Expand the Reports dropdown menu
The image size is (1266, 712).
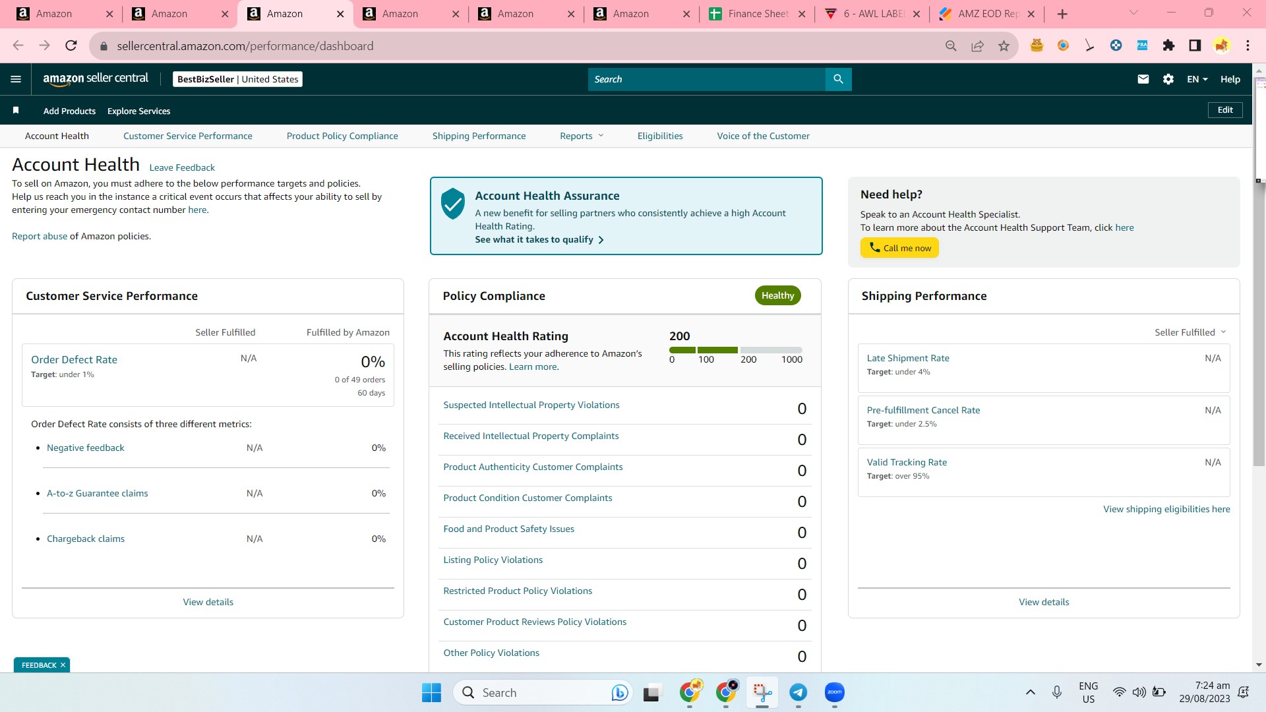(582, 136)
